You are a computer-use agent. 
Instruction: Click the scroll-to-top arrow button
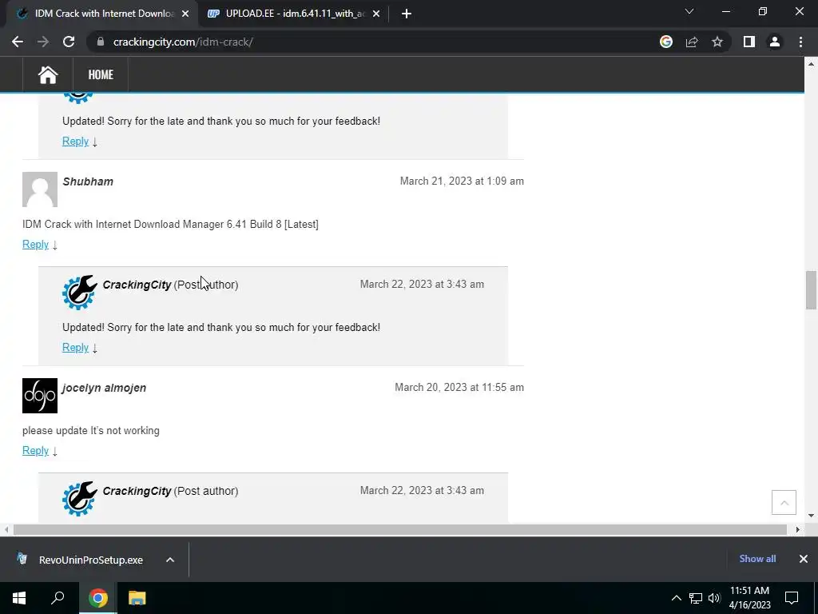784,502
